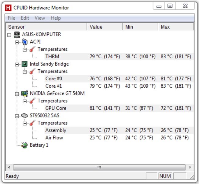Minimize the CPUID Hardware Monitor window
Screen dimensions: 199x184
[x=159, y=6]
